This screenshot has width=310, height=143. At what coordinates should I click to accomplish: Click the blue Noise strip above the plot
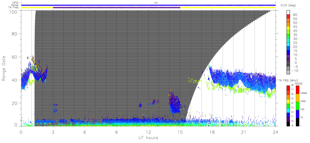(x=148, y=5)
